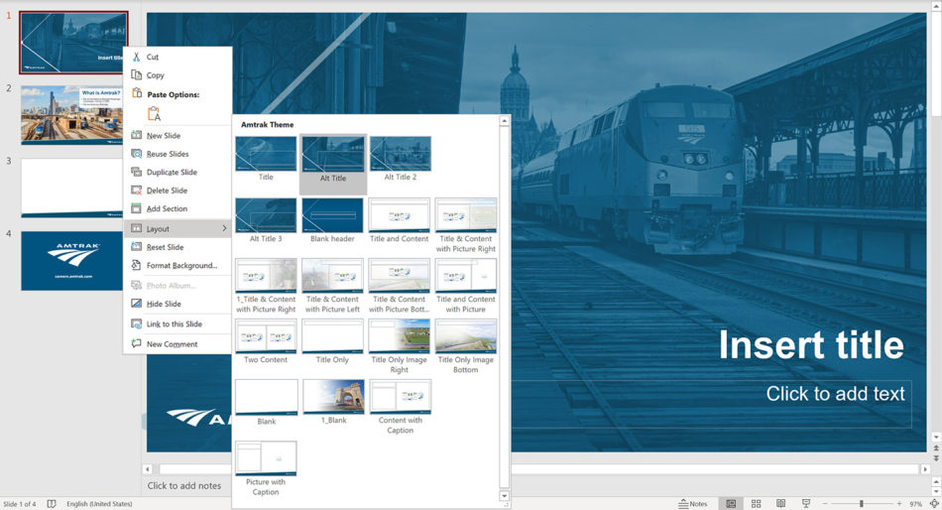This screenshot has height=510, width=942.
Task: Click the Reuse Slides icon
Action: pyautogui.click(x=137, y=154)
